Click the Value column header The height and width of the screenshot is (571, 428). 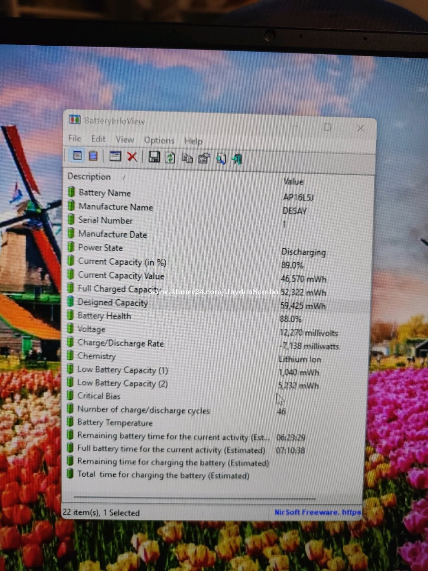293,181
